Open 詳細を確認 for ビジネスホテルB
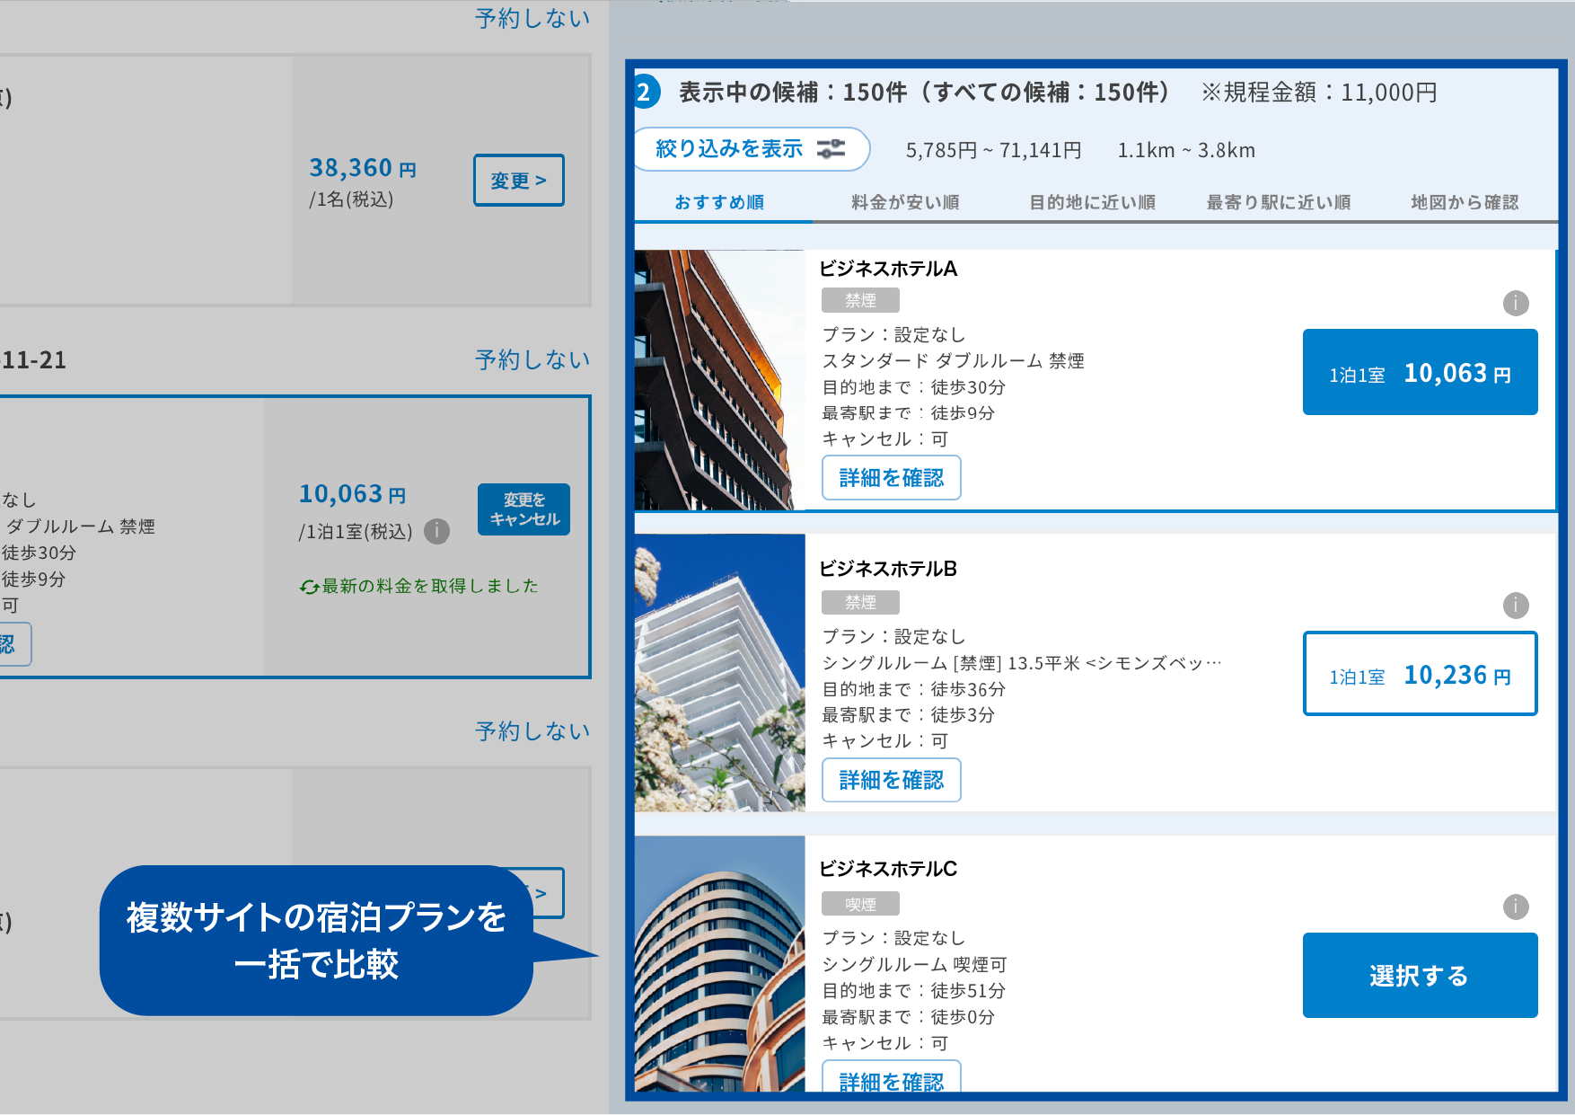 892,780
